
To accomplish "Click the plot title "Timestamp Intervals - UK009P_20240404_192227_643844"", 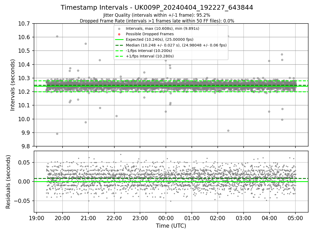I will click(157, 8).
